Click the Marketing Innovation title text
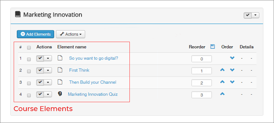The height and width of the screenshot is (123, 274). pos(53,15)
